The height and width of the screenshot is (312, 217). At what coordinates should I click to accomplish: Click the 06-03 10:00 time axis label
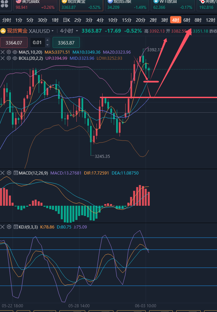[145, 306]
